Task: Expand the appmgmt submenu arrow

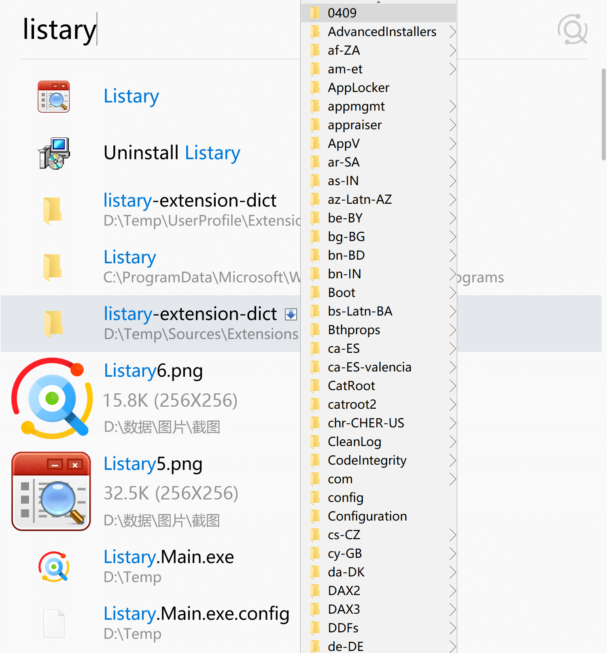Action: point(453,106)
